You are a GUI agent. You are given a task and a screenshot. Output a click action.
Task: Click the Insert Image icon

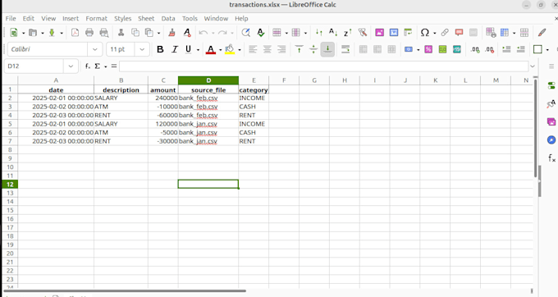pyautogui.click(x=379, y=33)
